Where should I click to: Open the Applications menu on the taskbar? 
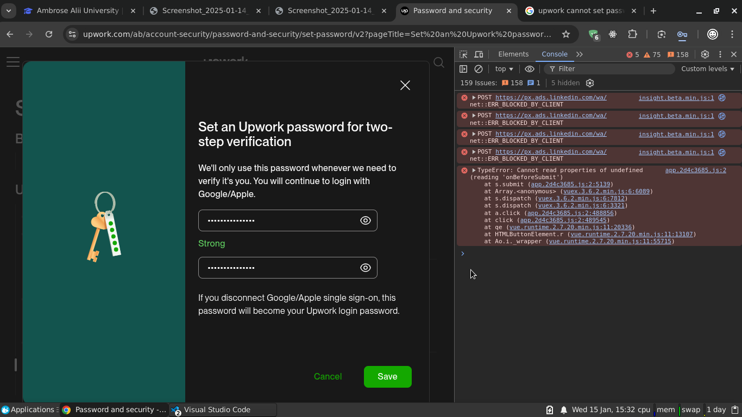coord(28,410)
